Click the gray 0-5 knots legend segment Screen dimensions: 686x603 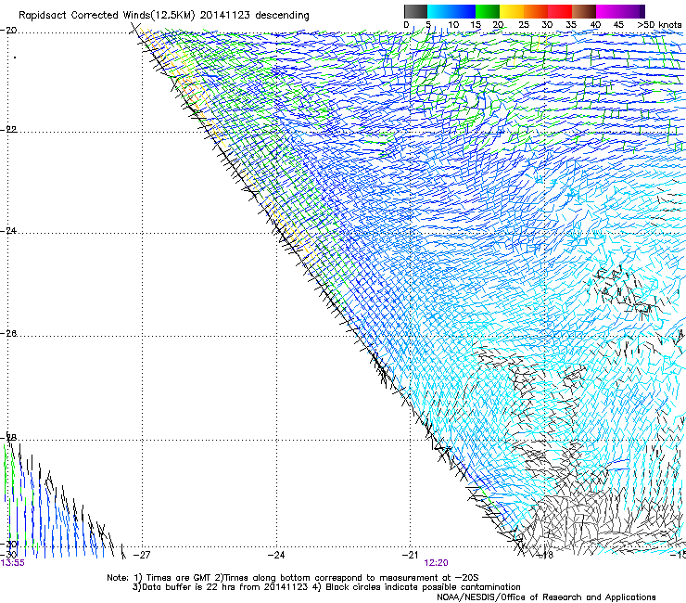(x=415, y=11)
